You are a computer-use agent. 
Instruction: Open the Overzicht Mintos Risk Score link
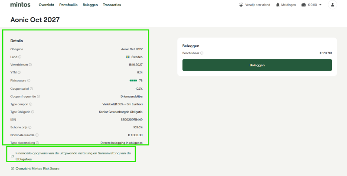(x=37, y=169)
